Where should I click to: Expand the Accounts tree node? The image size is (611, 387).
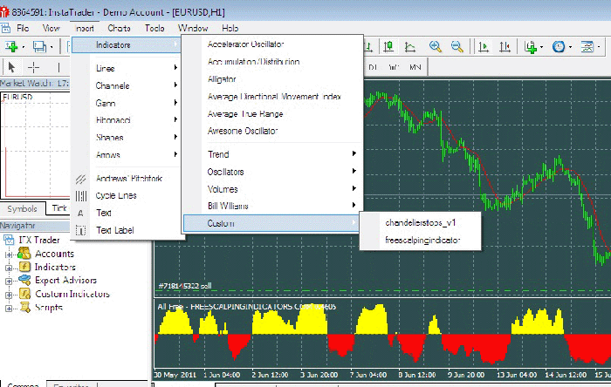[9, 254]
